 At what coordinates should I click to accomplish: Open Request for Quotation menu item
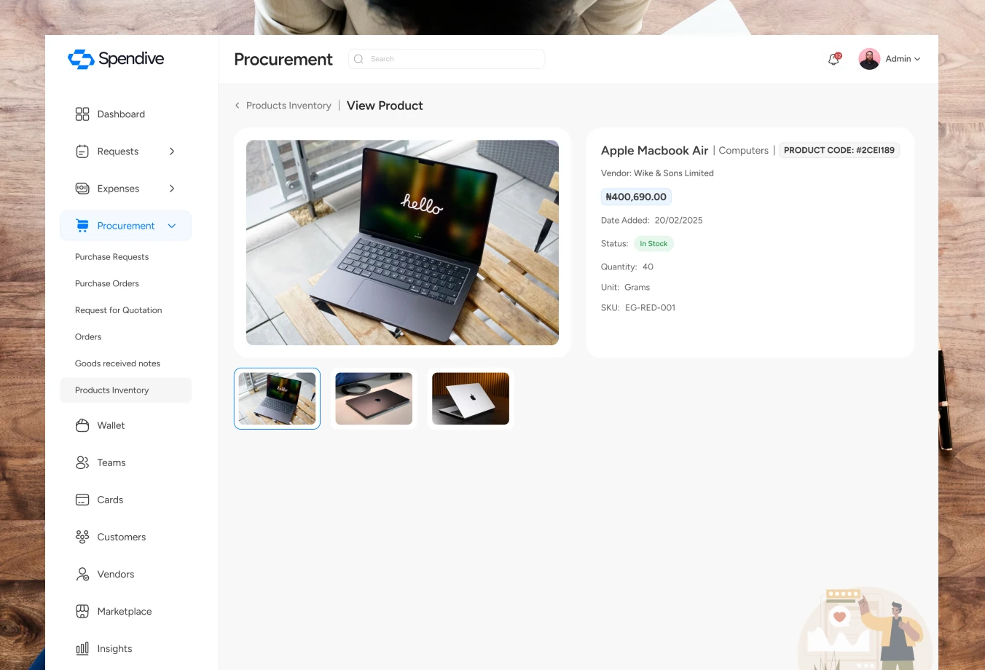pos(119,310)
